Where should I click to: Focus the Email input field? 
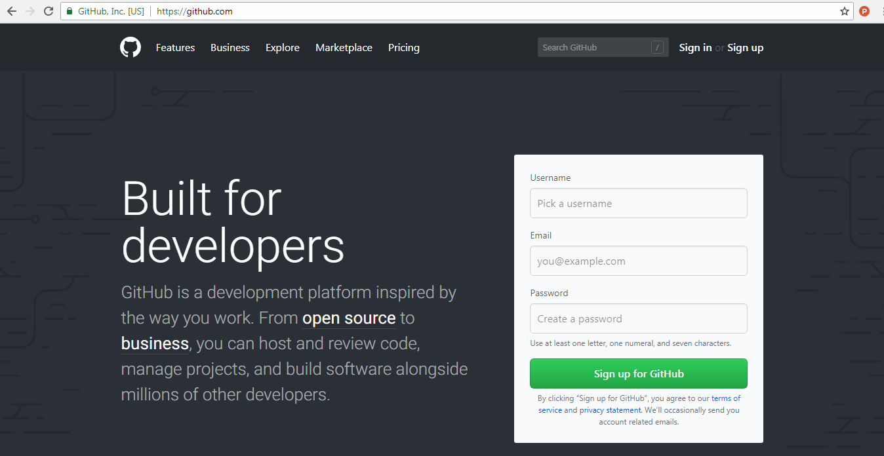pyautogui.click(x=639, y=261)
